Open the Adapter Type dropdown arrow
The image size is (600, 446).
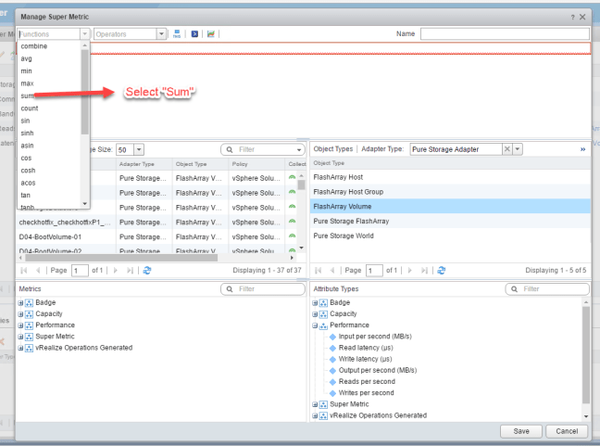[520, 148]
